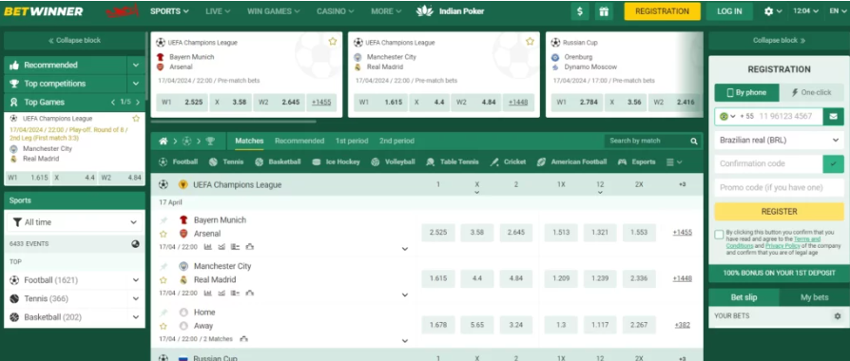Bet on Bayern Munich W1 odds 2.525 in list

coord(438,233)
